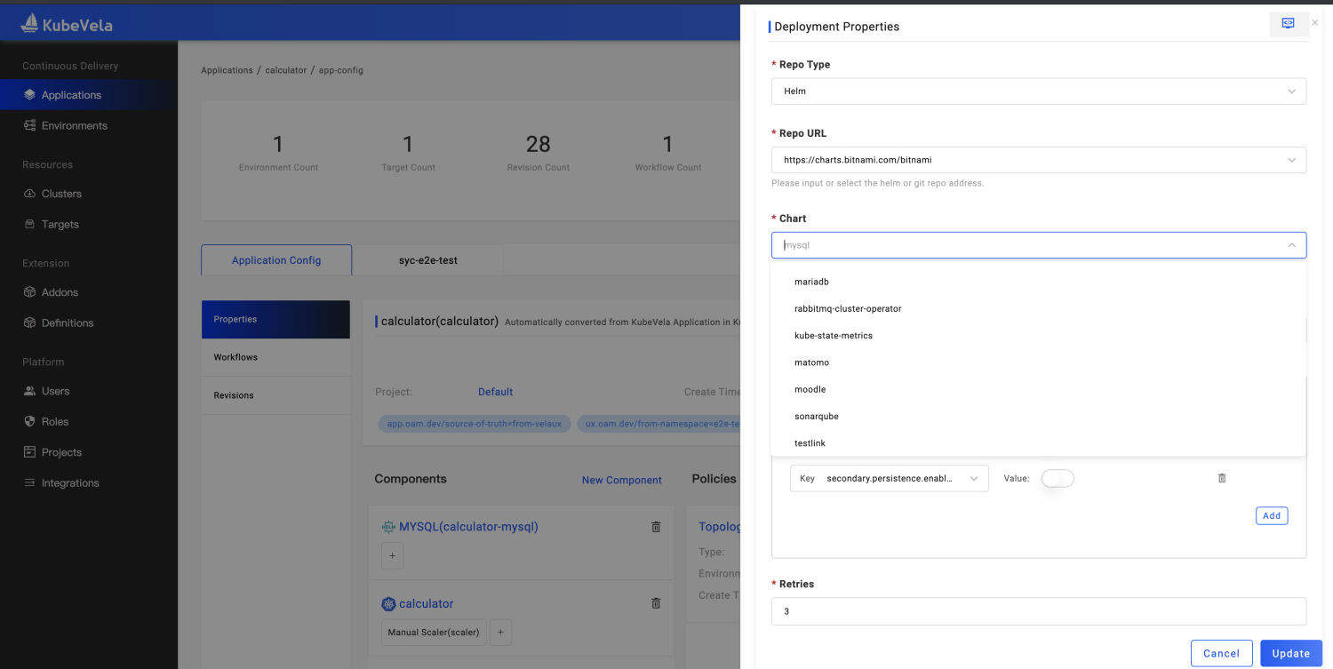Click the Update button
Screen dimensions: 1333x669
[x=1290, y=653]
